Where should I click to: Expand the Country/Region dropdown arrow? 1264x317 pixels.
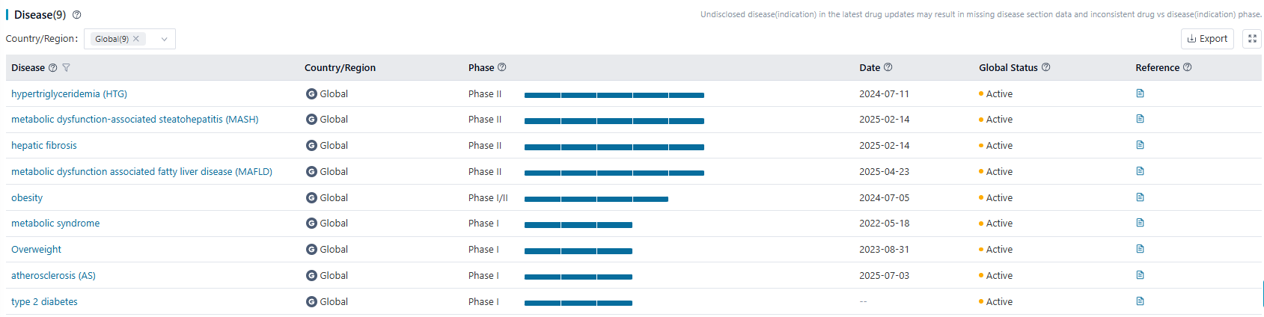click(164, 40)
